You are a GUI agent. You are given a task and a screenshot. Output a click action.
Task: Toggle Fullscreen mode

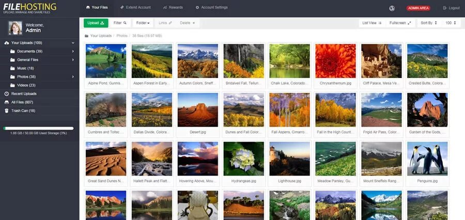click(x=400, y=23)
